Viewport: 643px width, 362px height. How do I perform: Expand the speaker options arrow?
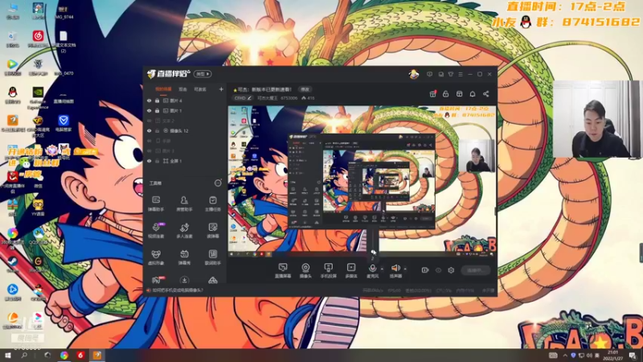[x=405, y=269]
